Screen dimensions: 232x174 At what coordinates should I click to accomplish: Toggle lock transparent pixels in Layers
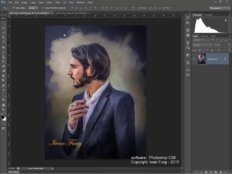coord(200,50)
